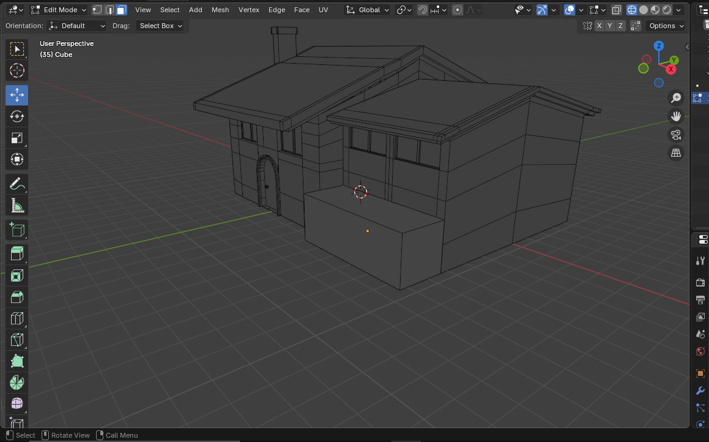Click the pan view hand icon
Screen dimensions: 709x442
point(676,116)
